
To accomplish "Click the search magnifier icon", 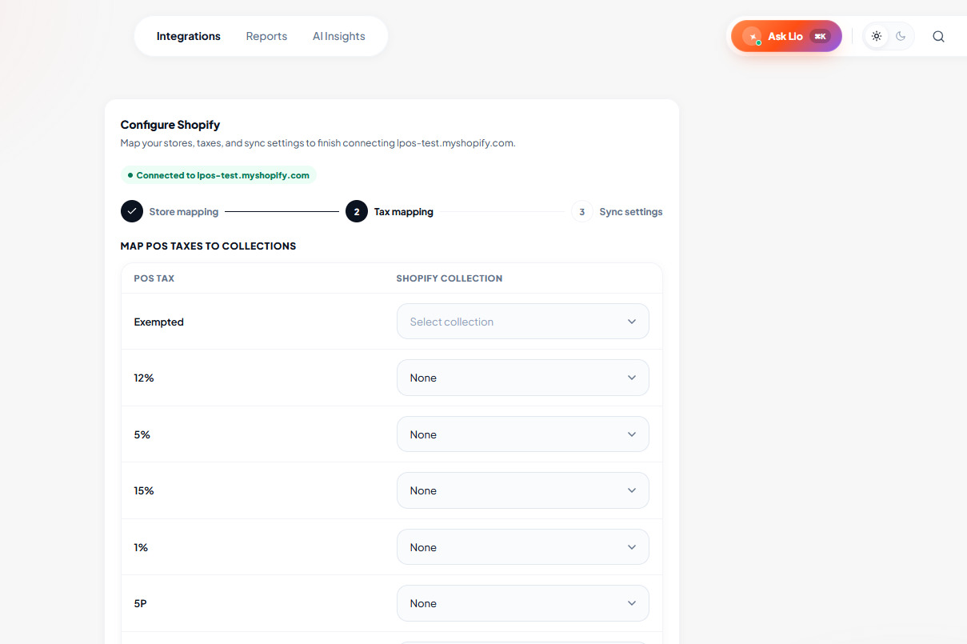I will (938, 36).
